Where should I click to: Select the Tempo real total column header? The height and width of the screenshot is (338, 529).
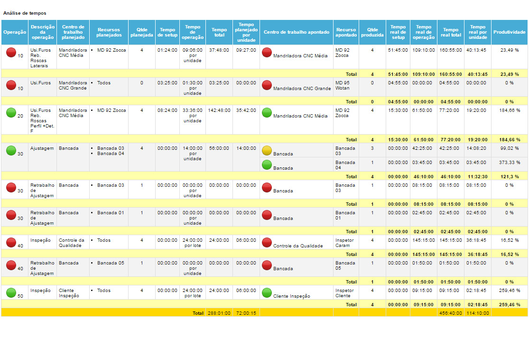[450, 32]
